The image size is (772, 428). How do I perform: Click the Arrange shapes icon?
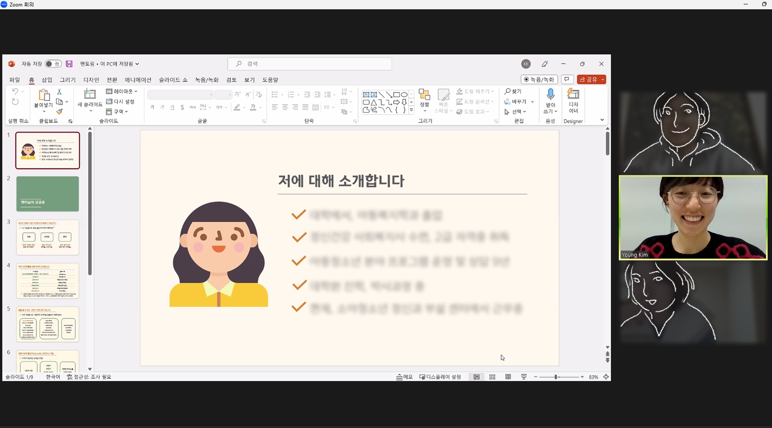tap(424, 95)
